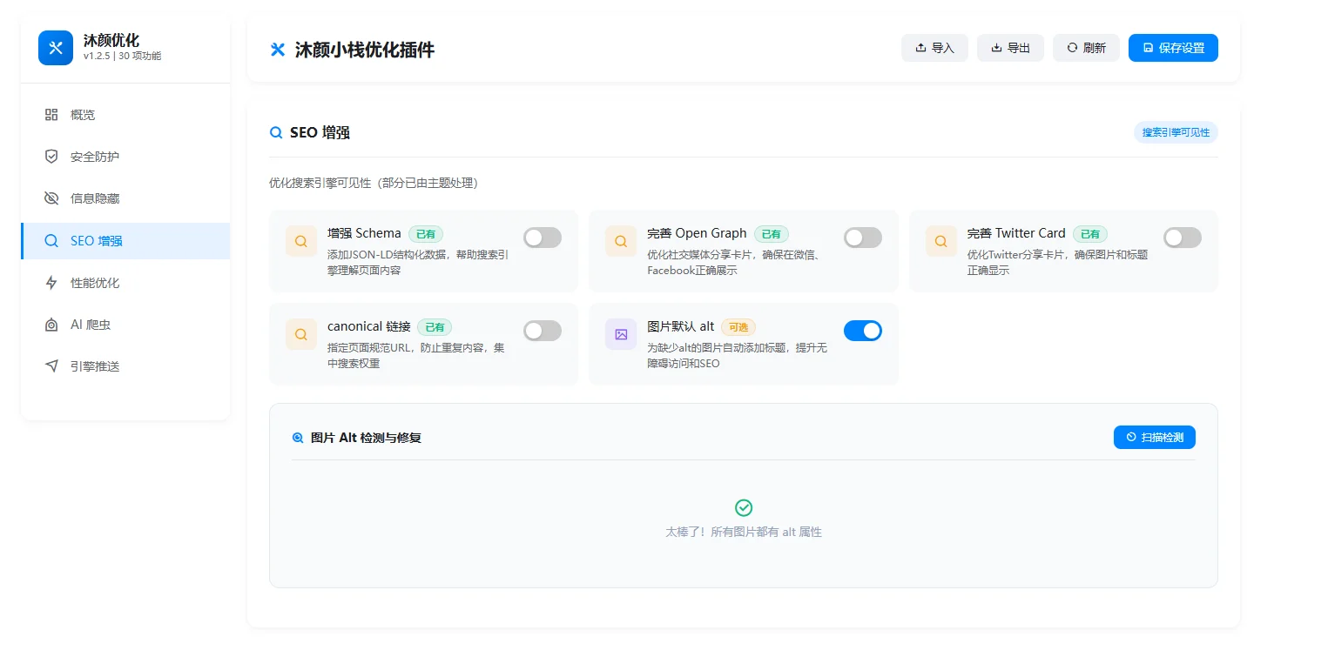Turn on the 完善 Open Graph switch

[862, 238]
